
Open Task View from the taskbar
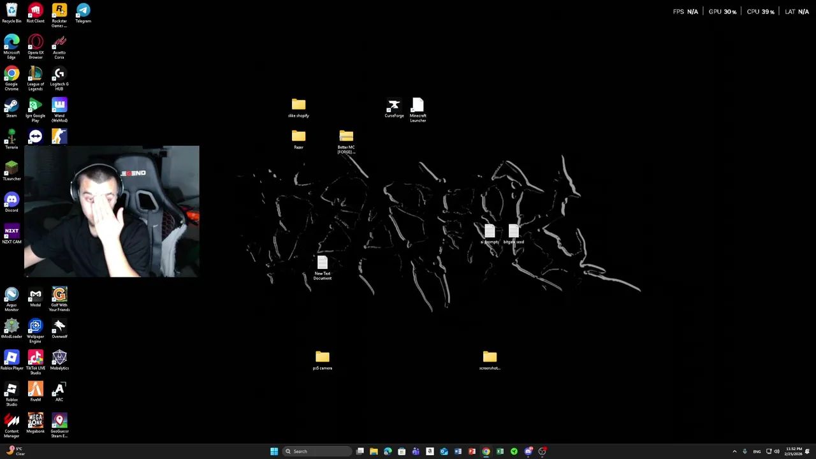tap(360, 451)
